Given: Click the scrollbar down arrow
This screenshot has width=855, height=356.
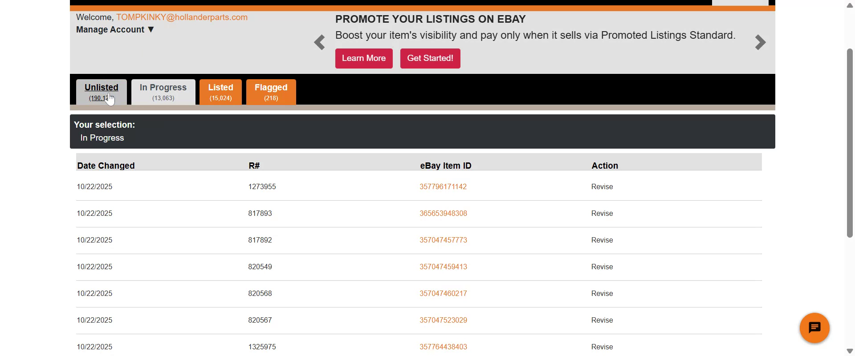Looking at the screenshot, I should 850,351.
